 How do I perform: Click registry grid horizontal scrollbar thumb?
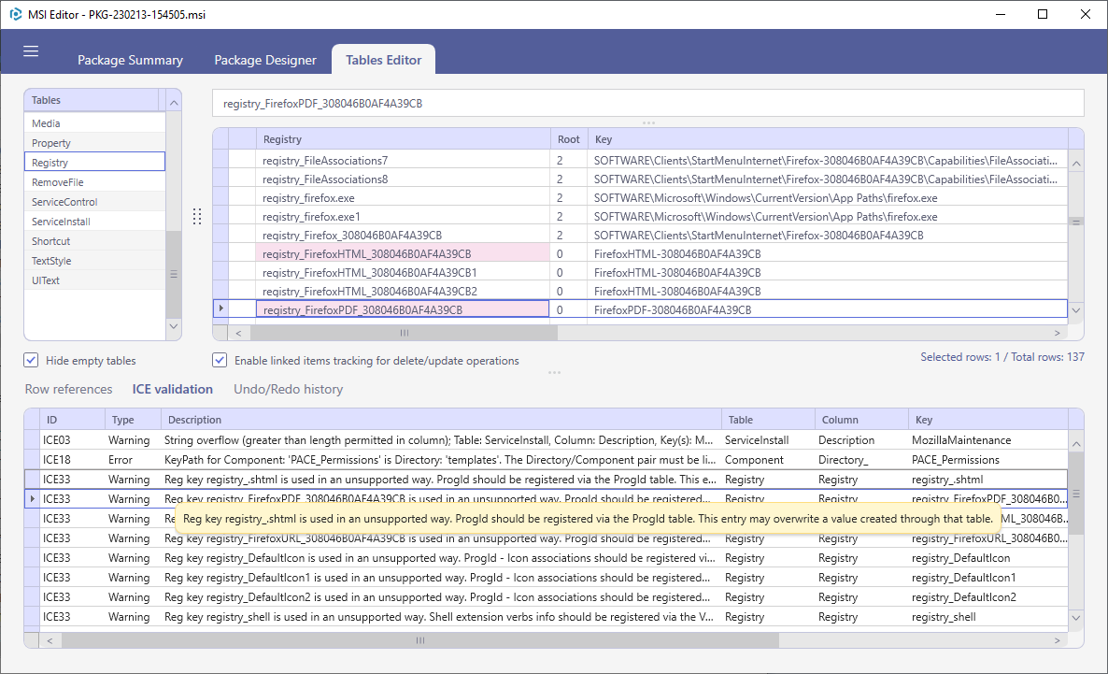[403, 333]
